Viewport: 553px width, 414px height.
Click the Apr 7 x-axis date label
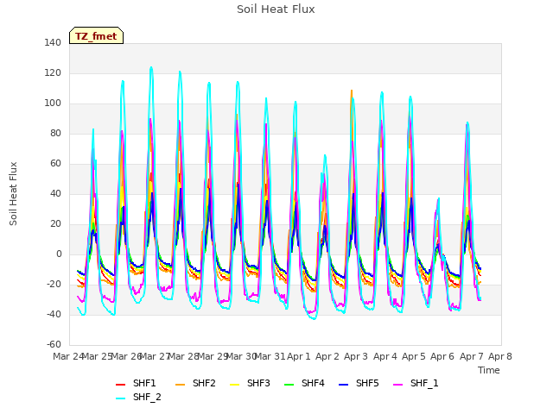pos(471,356)
